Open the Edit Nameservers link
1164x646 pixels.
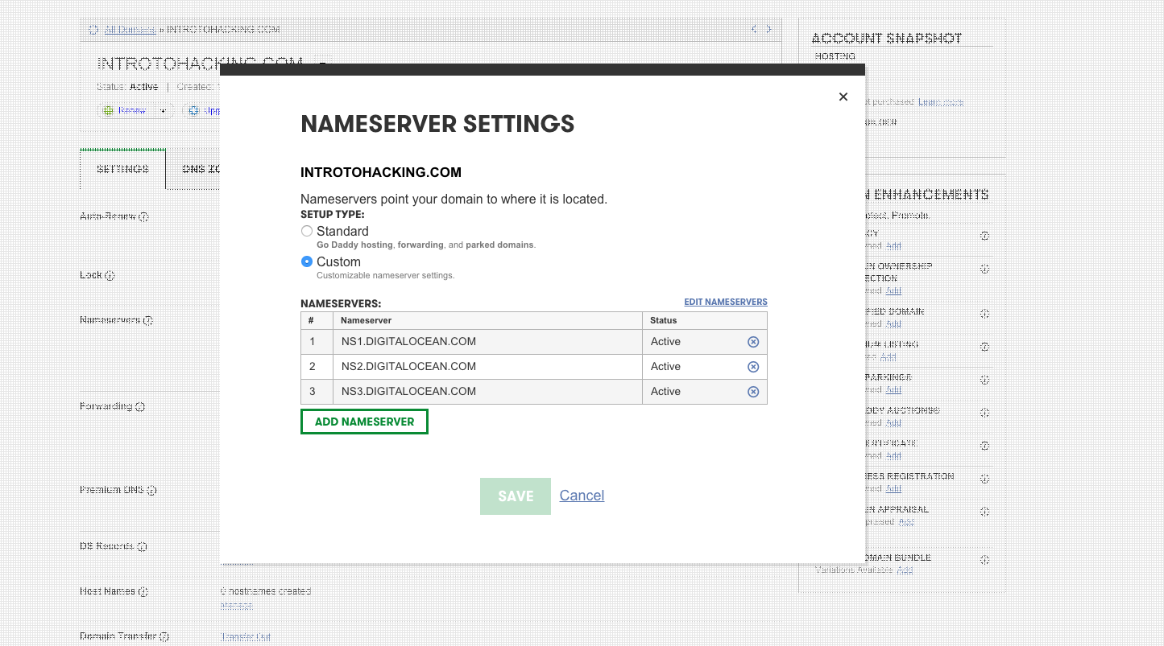click(x=726, y=302)
